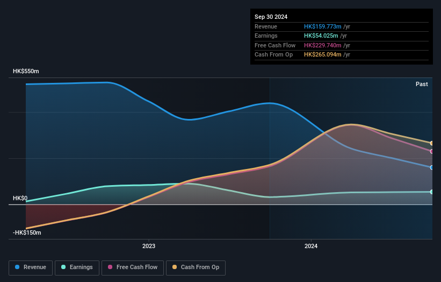The height and width of the screenshot is (282, 441).
Task: Toggle the Free Cash Flow legend button
Action: coord(133,267)
